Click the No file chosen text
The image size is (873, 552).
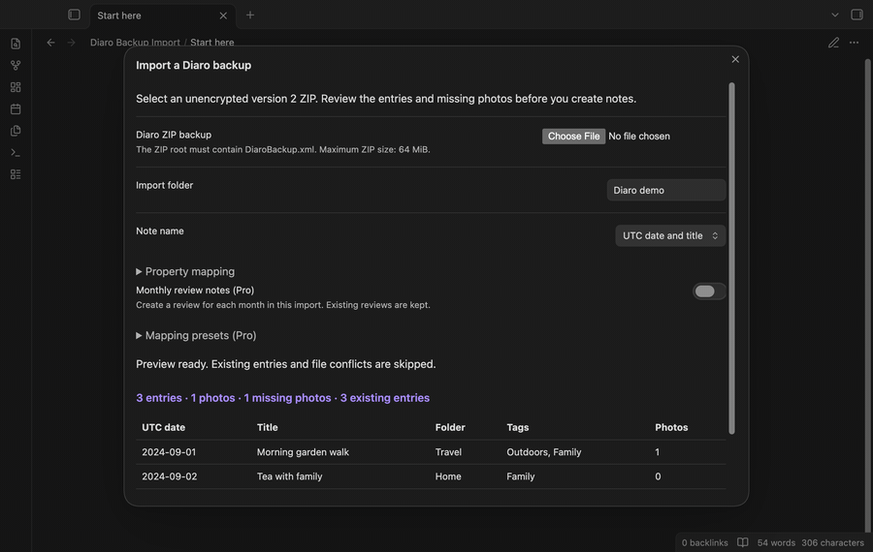[639, 137]
